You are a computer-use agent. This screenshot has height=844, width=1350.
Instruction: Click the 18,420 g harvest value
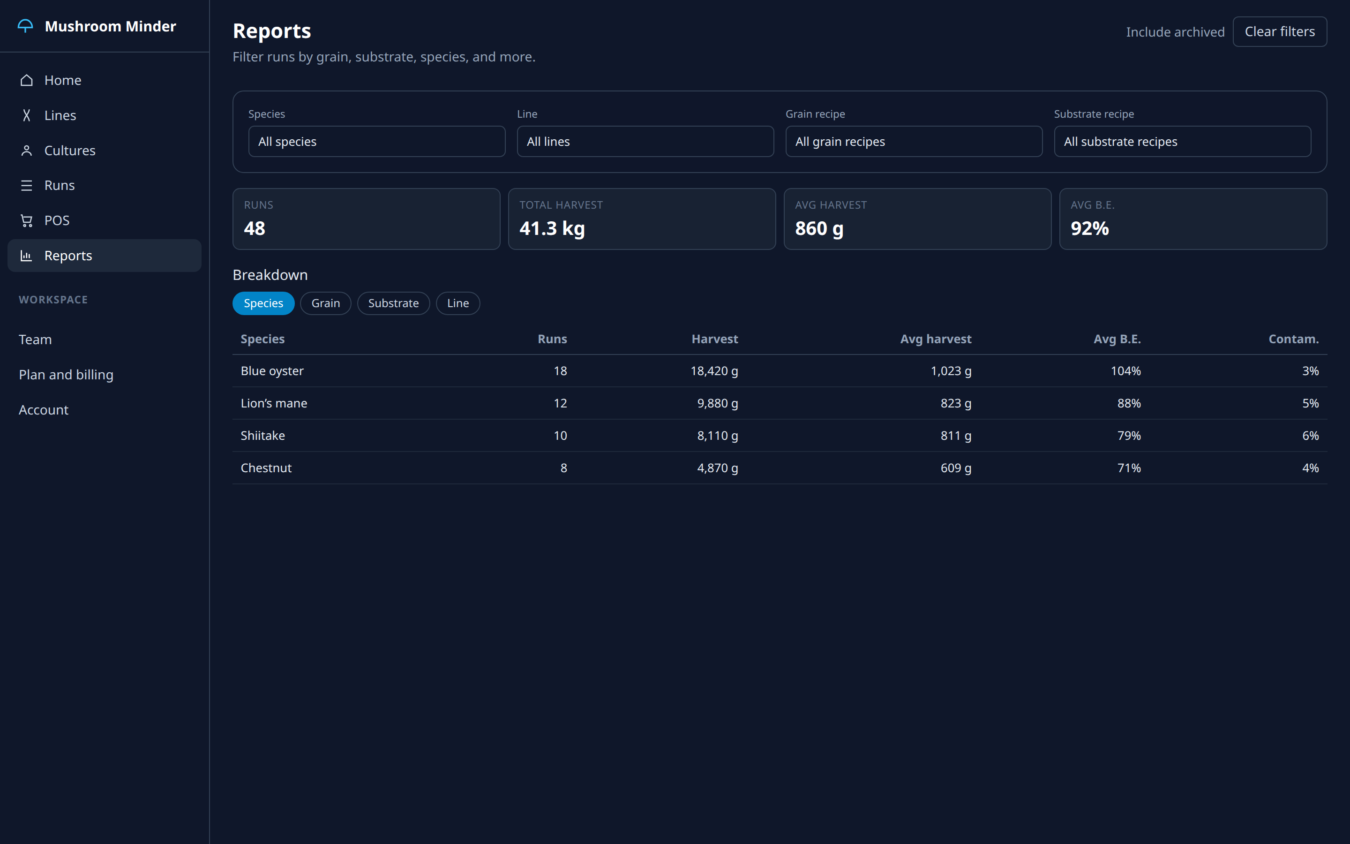pyautogui.click(x=714, y=370)
